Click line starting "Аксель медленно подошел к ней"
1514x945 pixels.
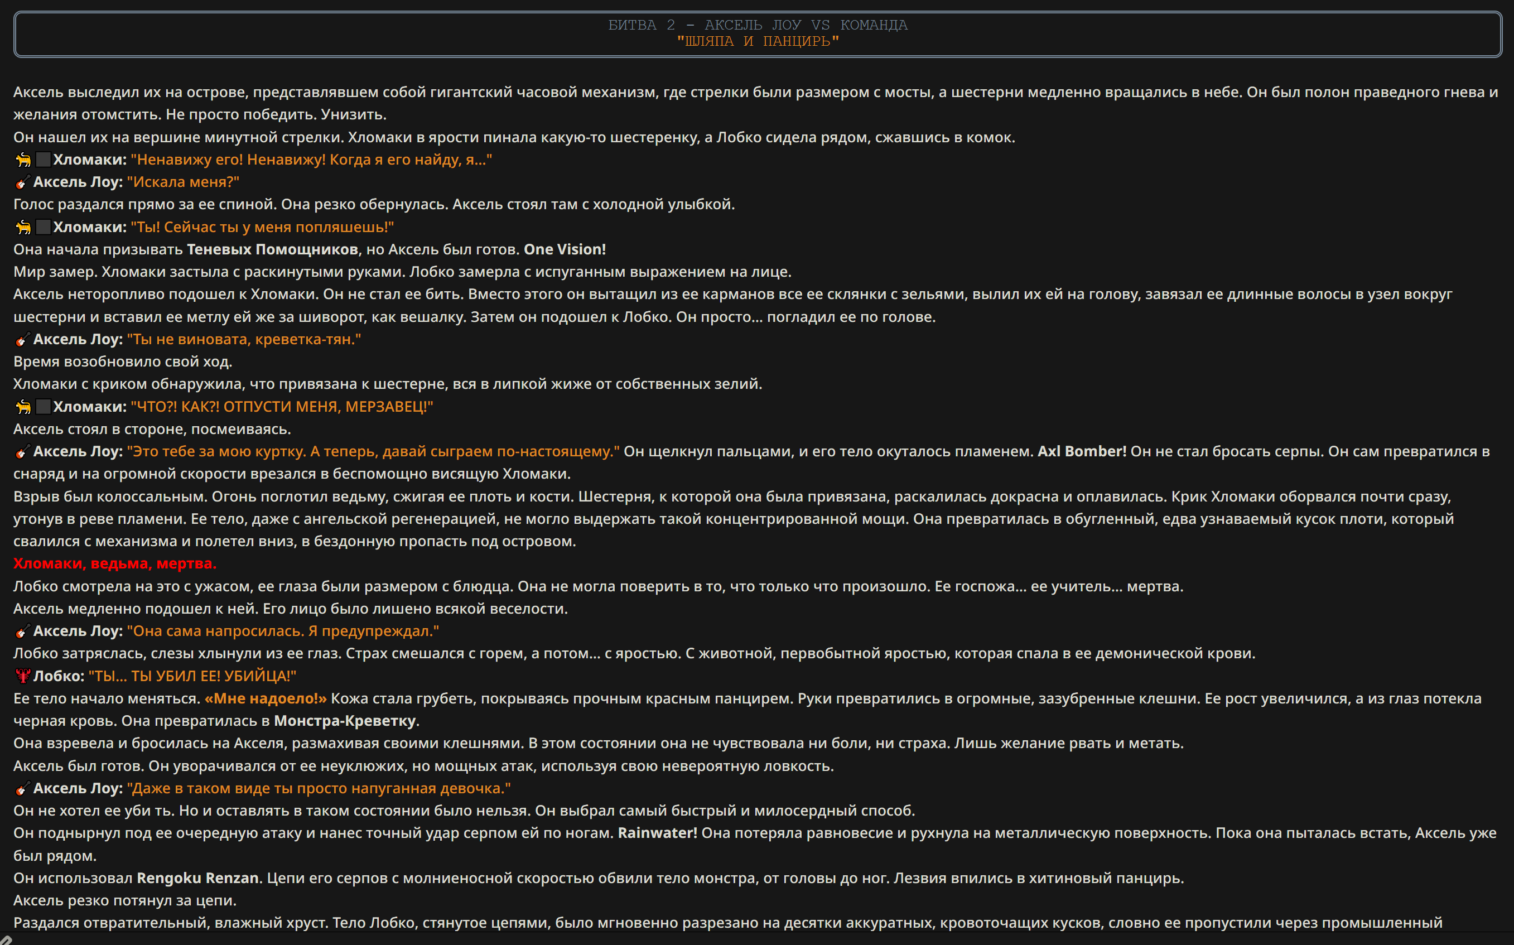[291, 609]
